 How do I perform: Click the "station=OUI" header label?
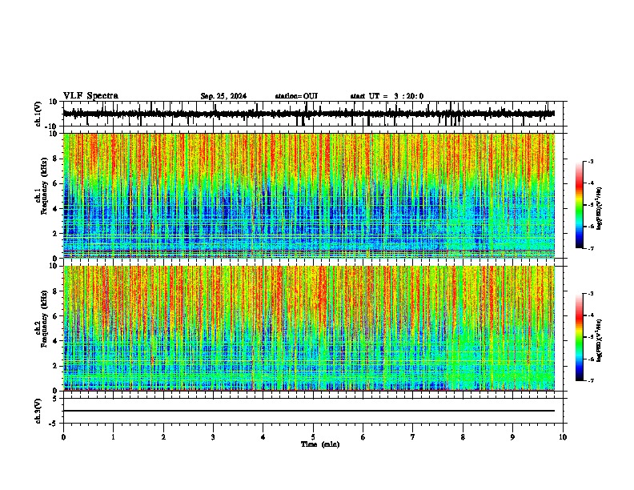point(296,96)
